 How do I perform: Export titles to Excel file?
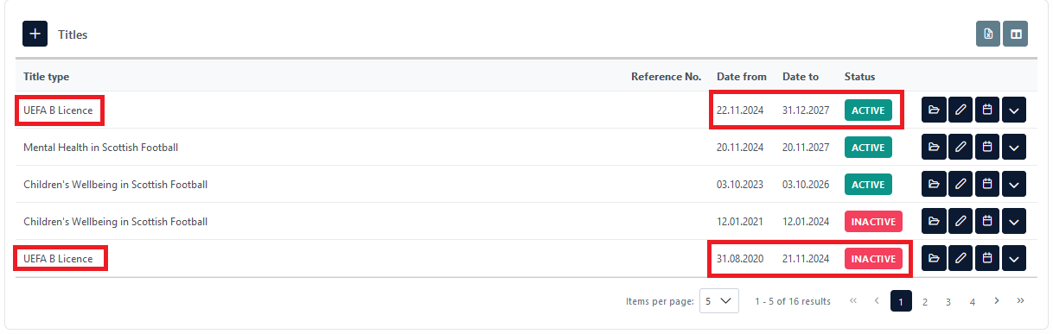click(988, 34)
